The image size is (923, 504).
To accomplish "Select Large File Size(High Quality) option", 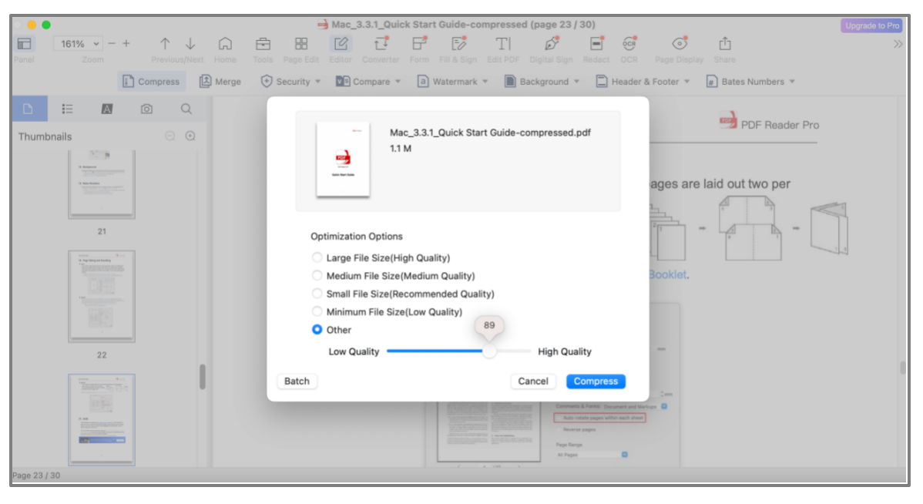I will pos(317,257).
